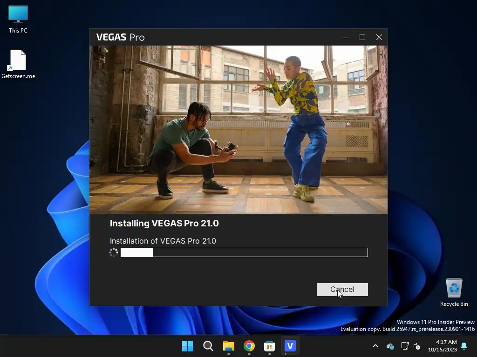Image resolution: width=477 pixels, height=357 pixels.
Task: Click the muted volume tray icon
Action: coord(417,346)
